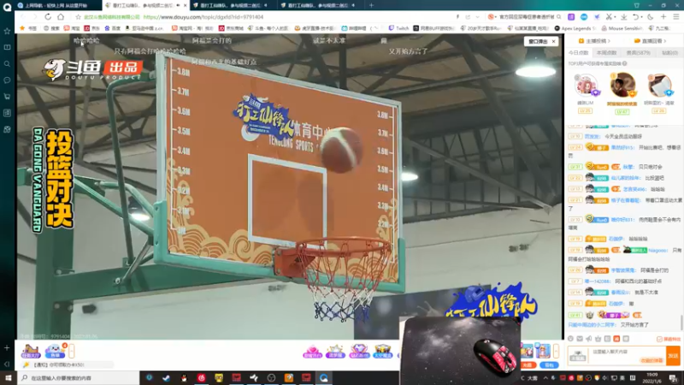Open the Windows Start menu
This screenshot has width=684, height=385.
[x=9, y=378]
